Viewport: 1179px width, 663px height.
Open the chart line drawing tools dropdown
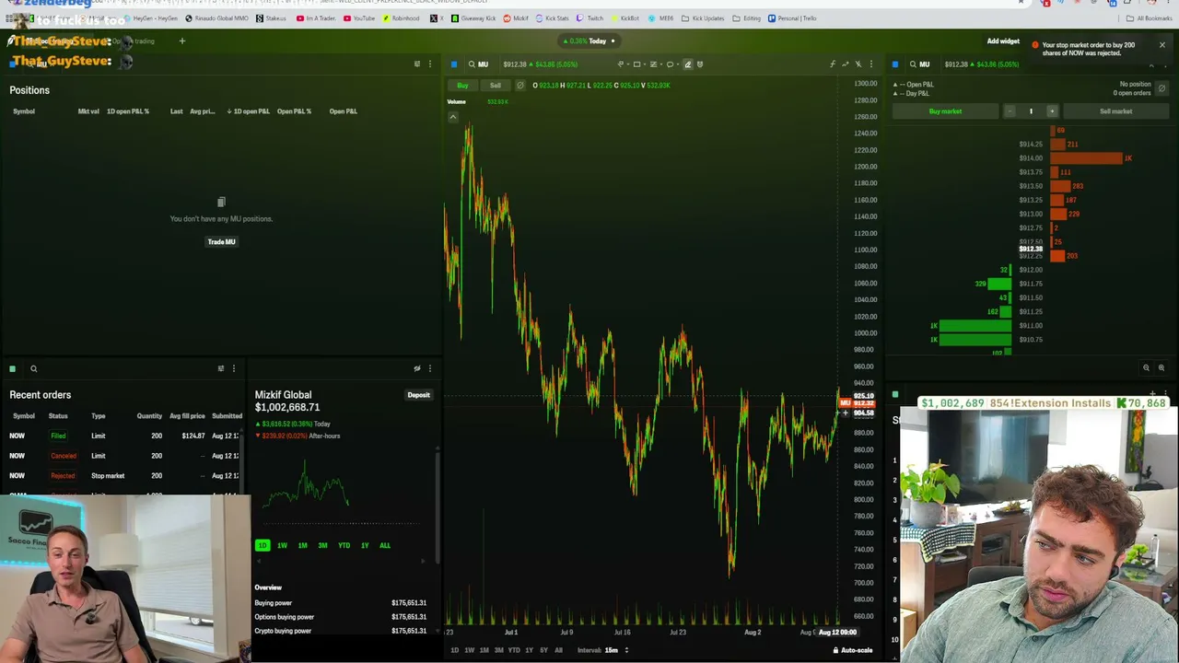click(x=622, y=64)
